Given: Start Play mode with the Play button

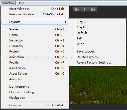Looking at the screenshot, I should [x=77, y=10].
